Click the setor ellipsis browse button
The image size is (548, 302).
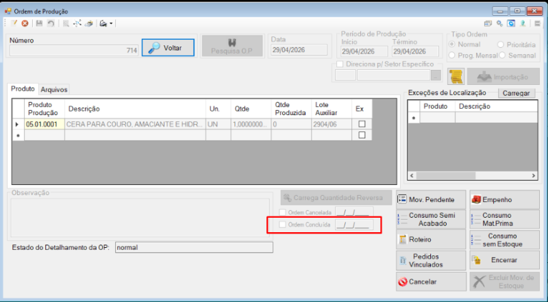tap(436, 75)
